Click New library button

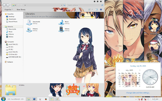[21, 10]
